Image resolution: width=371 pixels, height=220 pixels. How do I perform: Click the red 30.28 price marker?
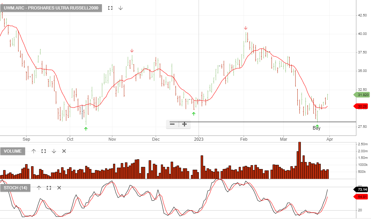(x=360, y=107)
